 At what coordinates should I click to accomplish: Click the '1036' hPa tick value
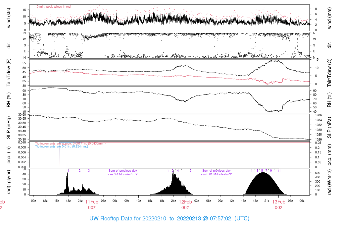pos(319,115)
